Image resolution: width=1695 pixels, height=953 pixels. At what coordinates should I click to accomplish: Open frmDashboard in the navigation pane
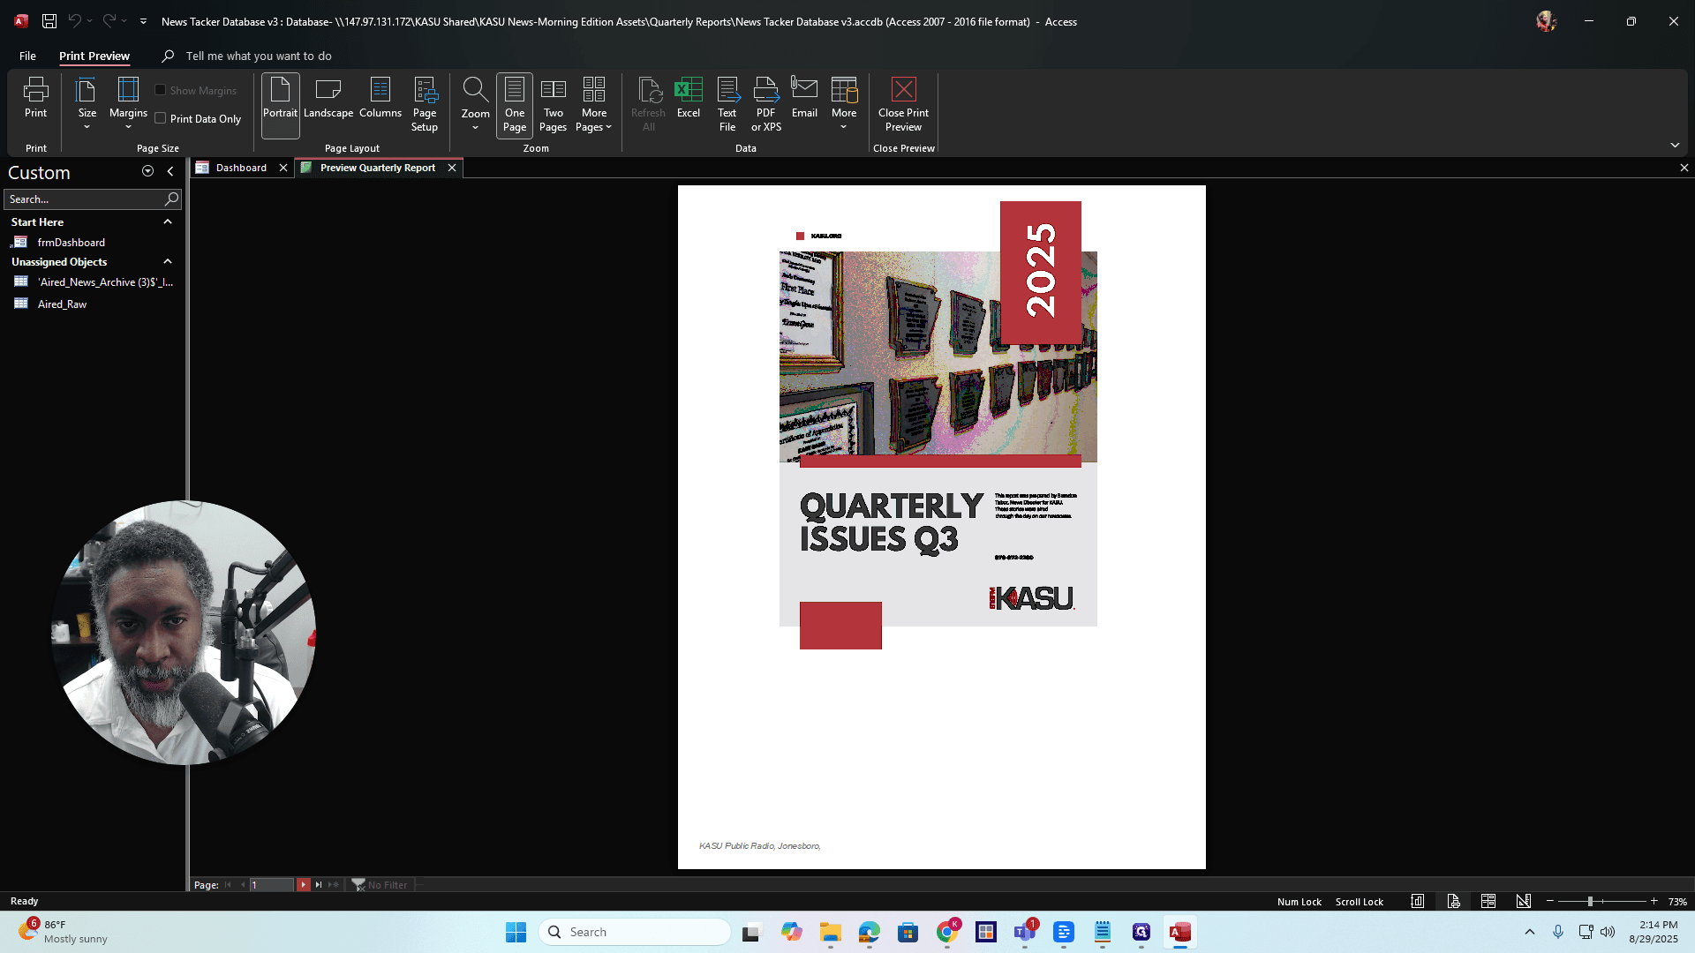(x=71, y=243)
